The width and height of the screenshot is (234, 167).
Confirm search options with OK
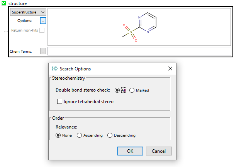click(x=130, y=151)
